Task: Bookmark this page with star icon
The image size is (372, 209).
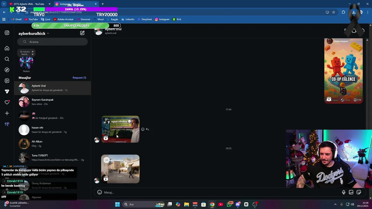Action: coord(334,12)
